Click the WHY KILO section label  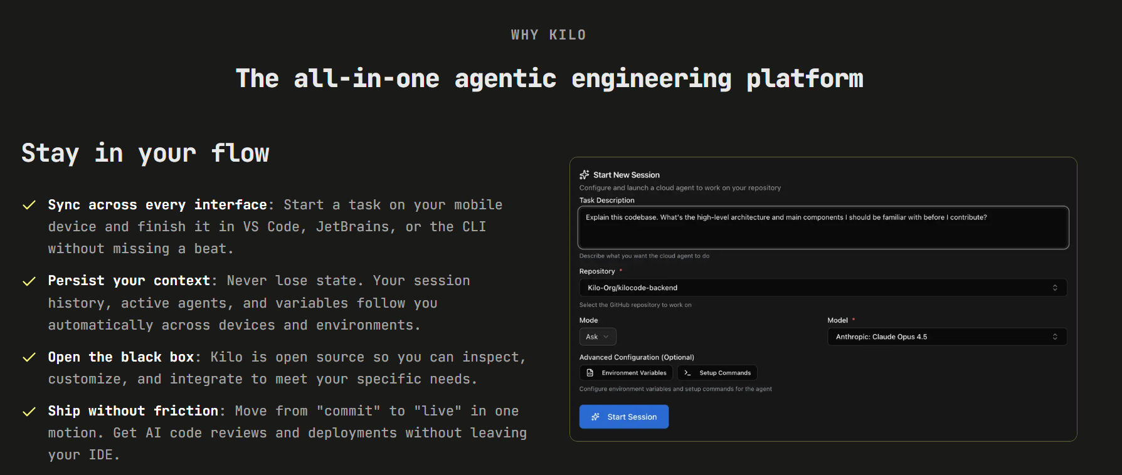pyautogui.click(x=548, y=35)
